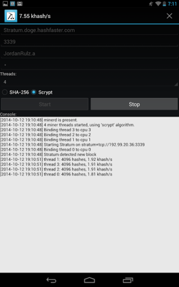Tap the Stop button
The image size is (179, 287).
click(x=134, y=104)
